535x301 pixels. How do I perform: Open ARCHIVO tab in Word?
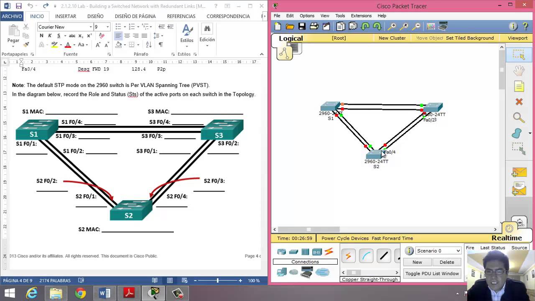[x=12, y=16]
